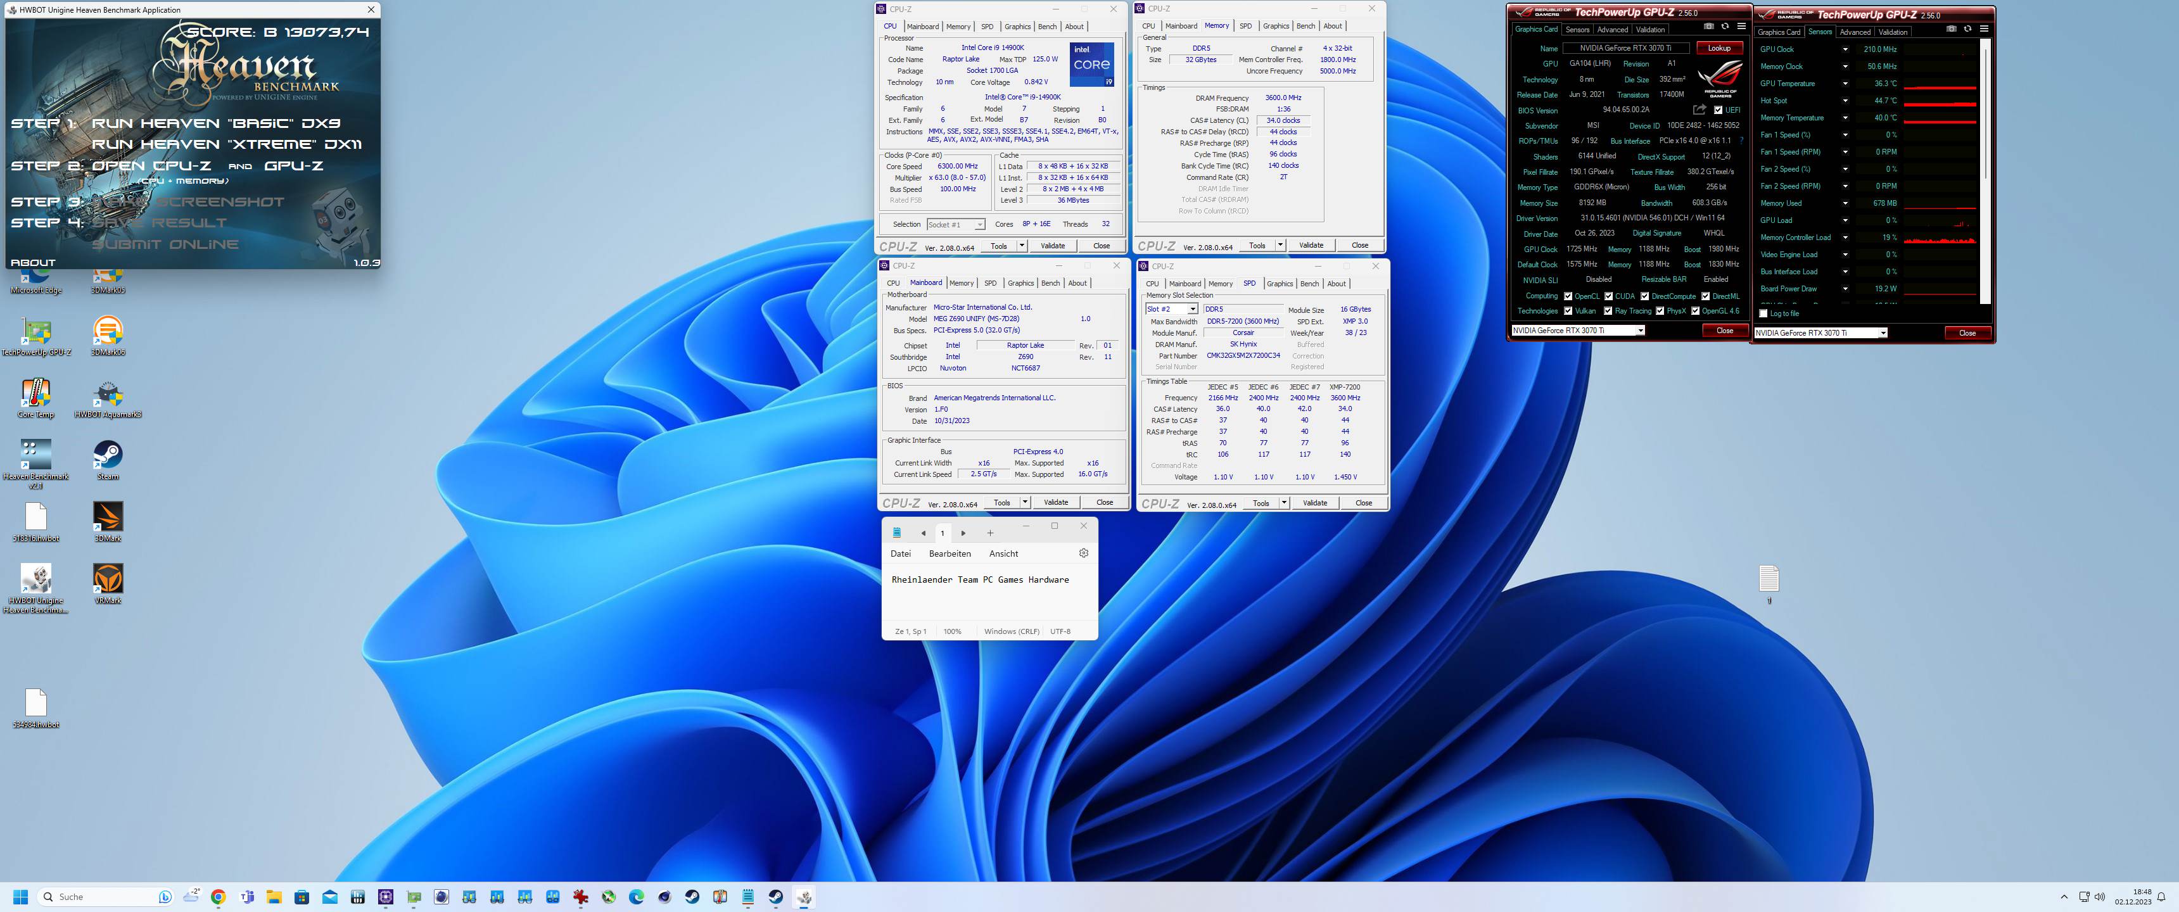Click Memory Controller Load sensor graph
The height and width of the screenshot is (912, 2179).
tap(1940, 237)
